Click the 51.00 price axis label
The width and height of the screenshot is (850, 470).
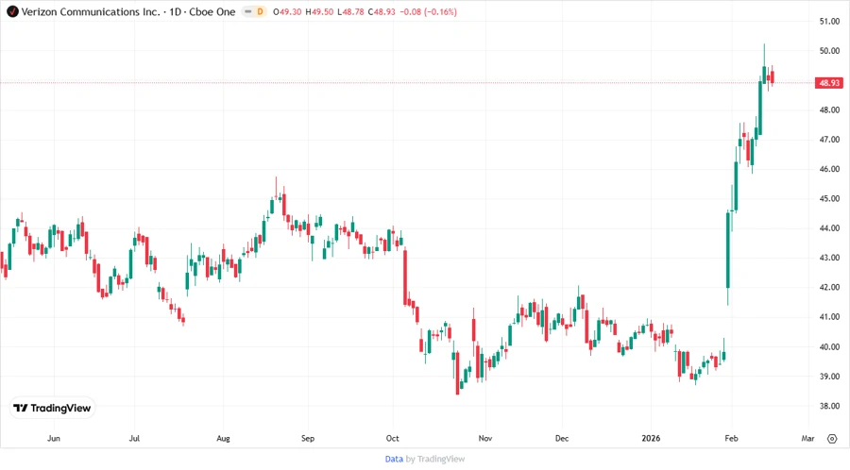pos(829,21)
